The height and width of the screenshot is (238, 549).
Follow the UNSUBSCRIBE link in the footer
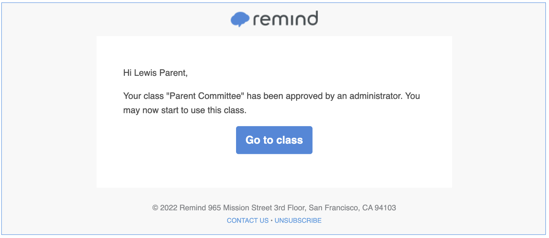pos(298,221)
